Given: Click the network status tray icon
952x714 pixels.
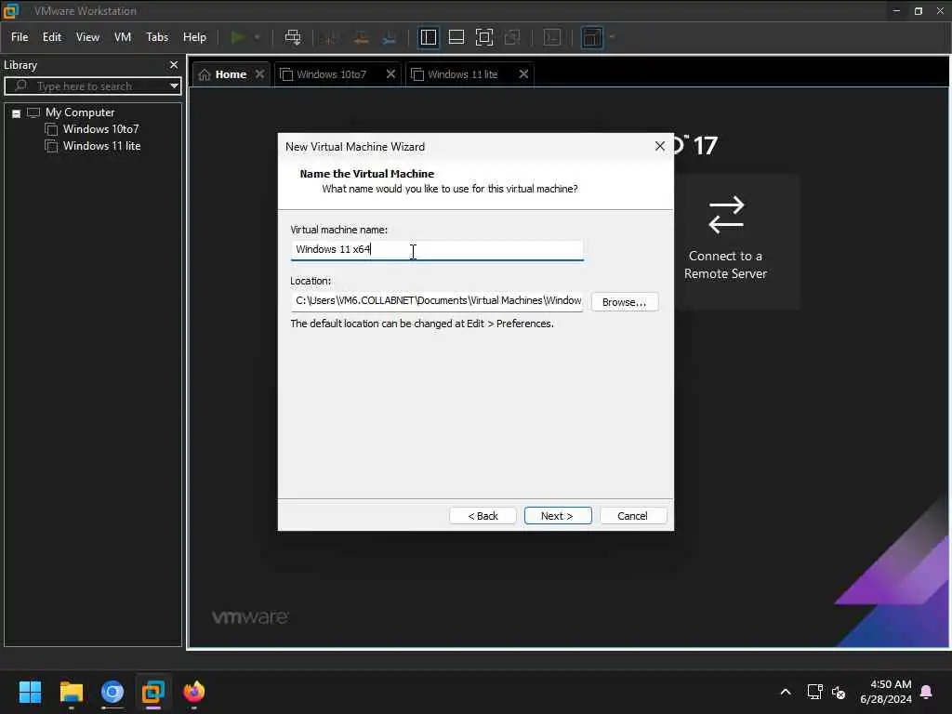Looking at the screenshot, I should 814,692.
